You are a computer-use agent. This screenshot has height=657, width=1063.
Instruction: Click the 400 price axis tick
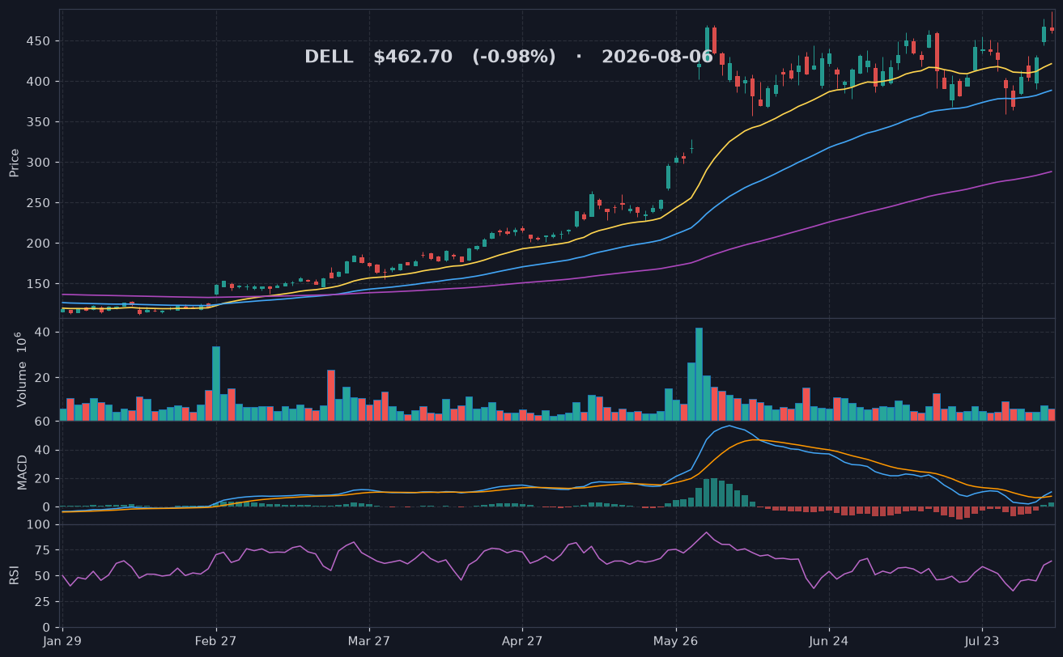[x=40, y=82]
